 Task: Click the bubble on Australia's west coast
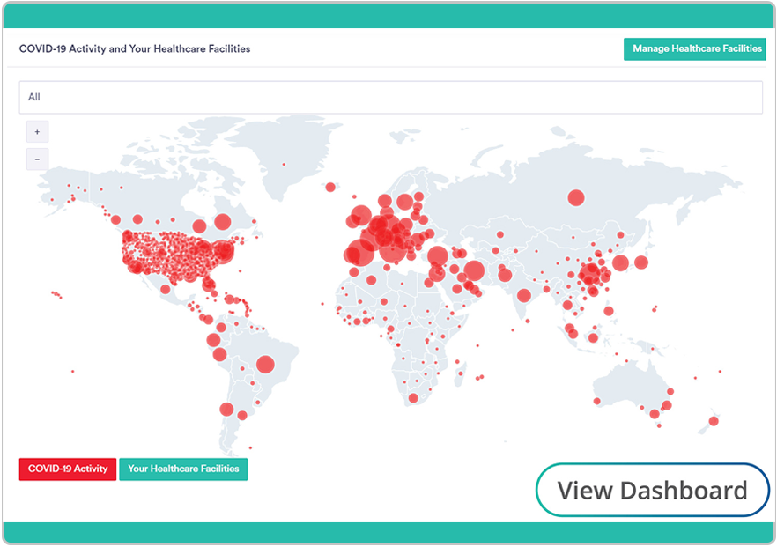[x=597, y=401]
